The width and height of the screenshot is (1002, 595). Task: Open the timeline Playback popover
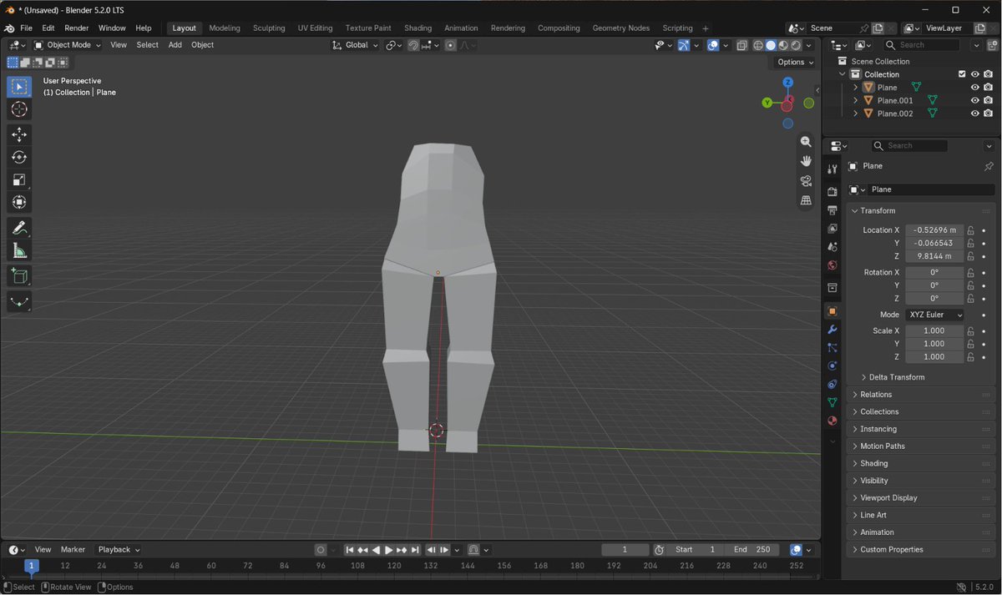(x=119, y=550)
